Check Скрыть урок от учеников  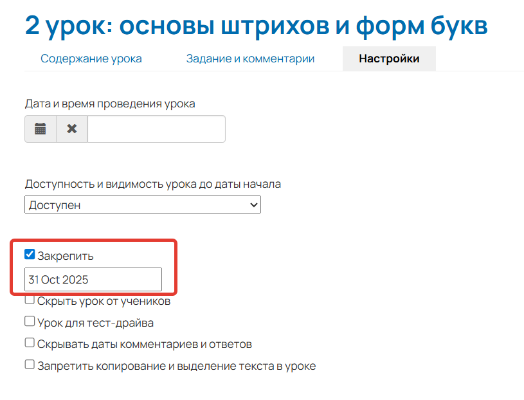point(29,299)
